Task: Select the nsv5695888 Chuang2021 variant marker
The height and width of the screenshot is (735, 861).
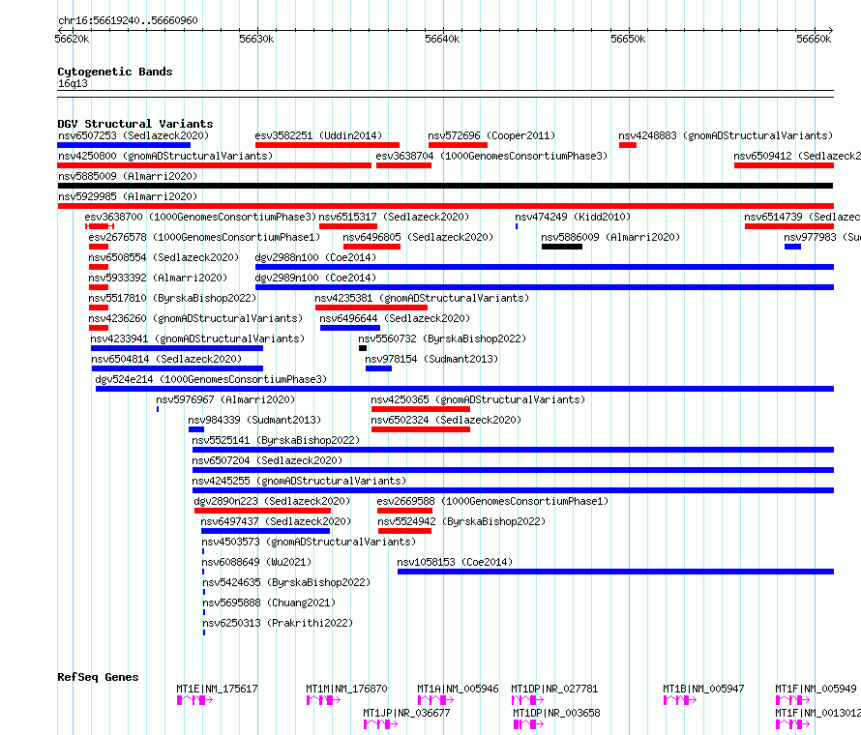Action: coord(204,612)
